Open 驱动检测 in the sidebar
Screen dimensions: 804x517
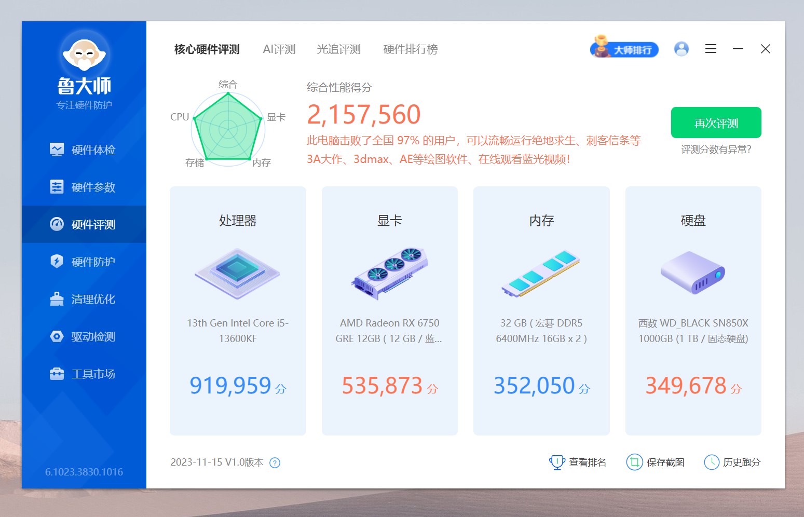tap(84, 336)
